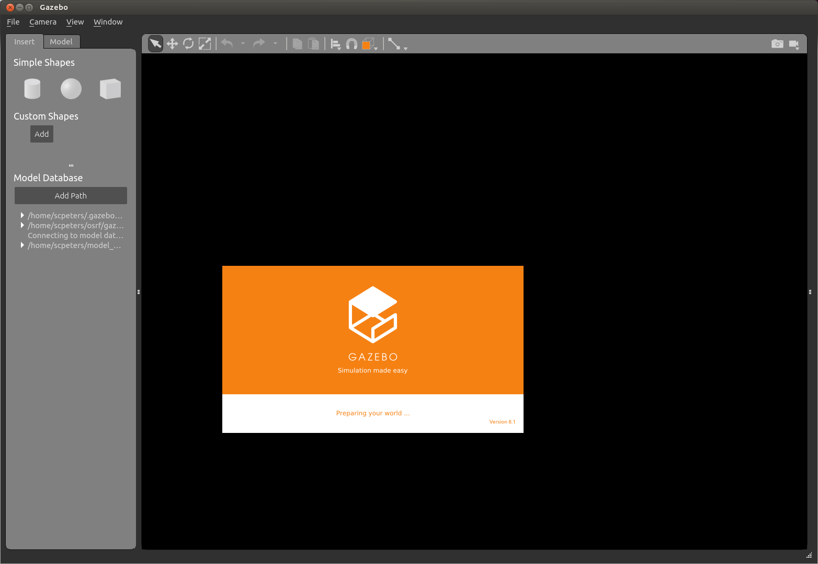Select the translate (move) tool

pyautogui.click(x=172, y=44)
